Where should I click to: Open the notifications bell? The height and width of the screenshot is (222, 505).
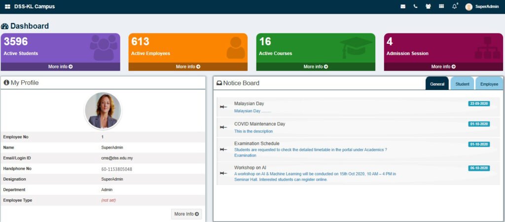[x=454, y=6]
